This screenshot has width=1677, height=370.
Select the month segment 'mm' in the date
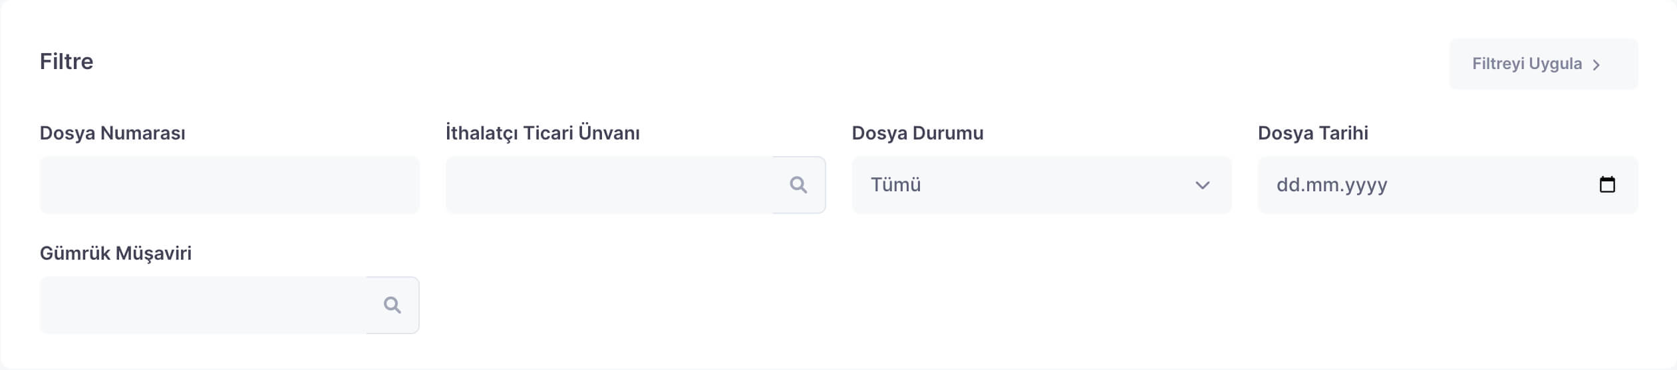point(1321,185)
